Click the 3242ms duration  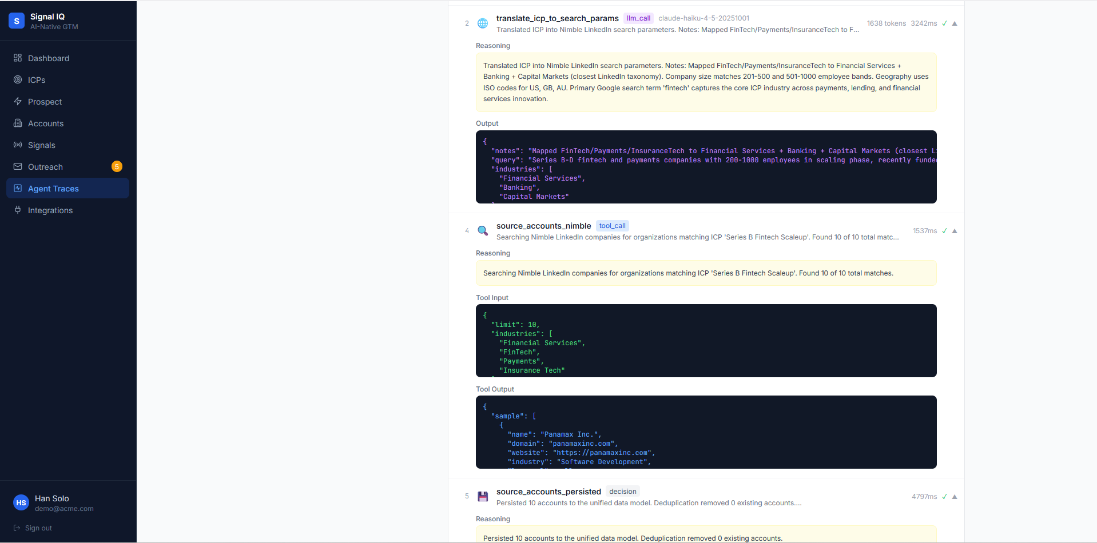(x=924, y=23)
